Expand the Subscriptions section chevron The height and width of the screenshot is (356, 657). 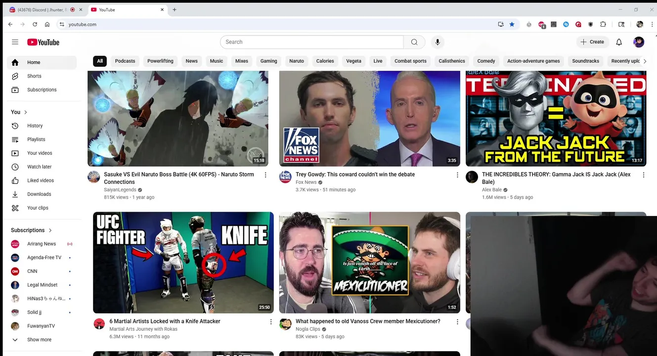[50, 230]
